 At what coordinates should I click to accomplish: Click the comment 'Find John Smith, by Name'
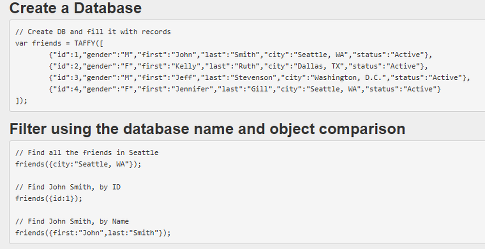[x=72, y=221]
